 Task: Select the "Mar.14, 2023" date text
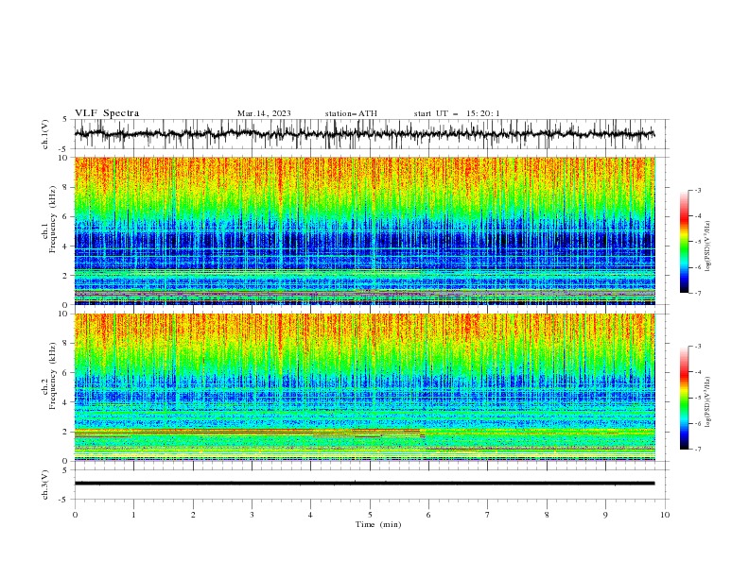coord(264,113)
